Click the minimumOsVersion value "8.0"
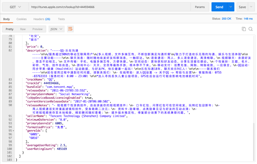 63,120
